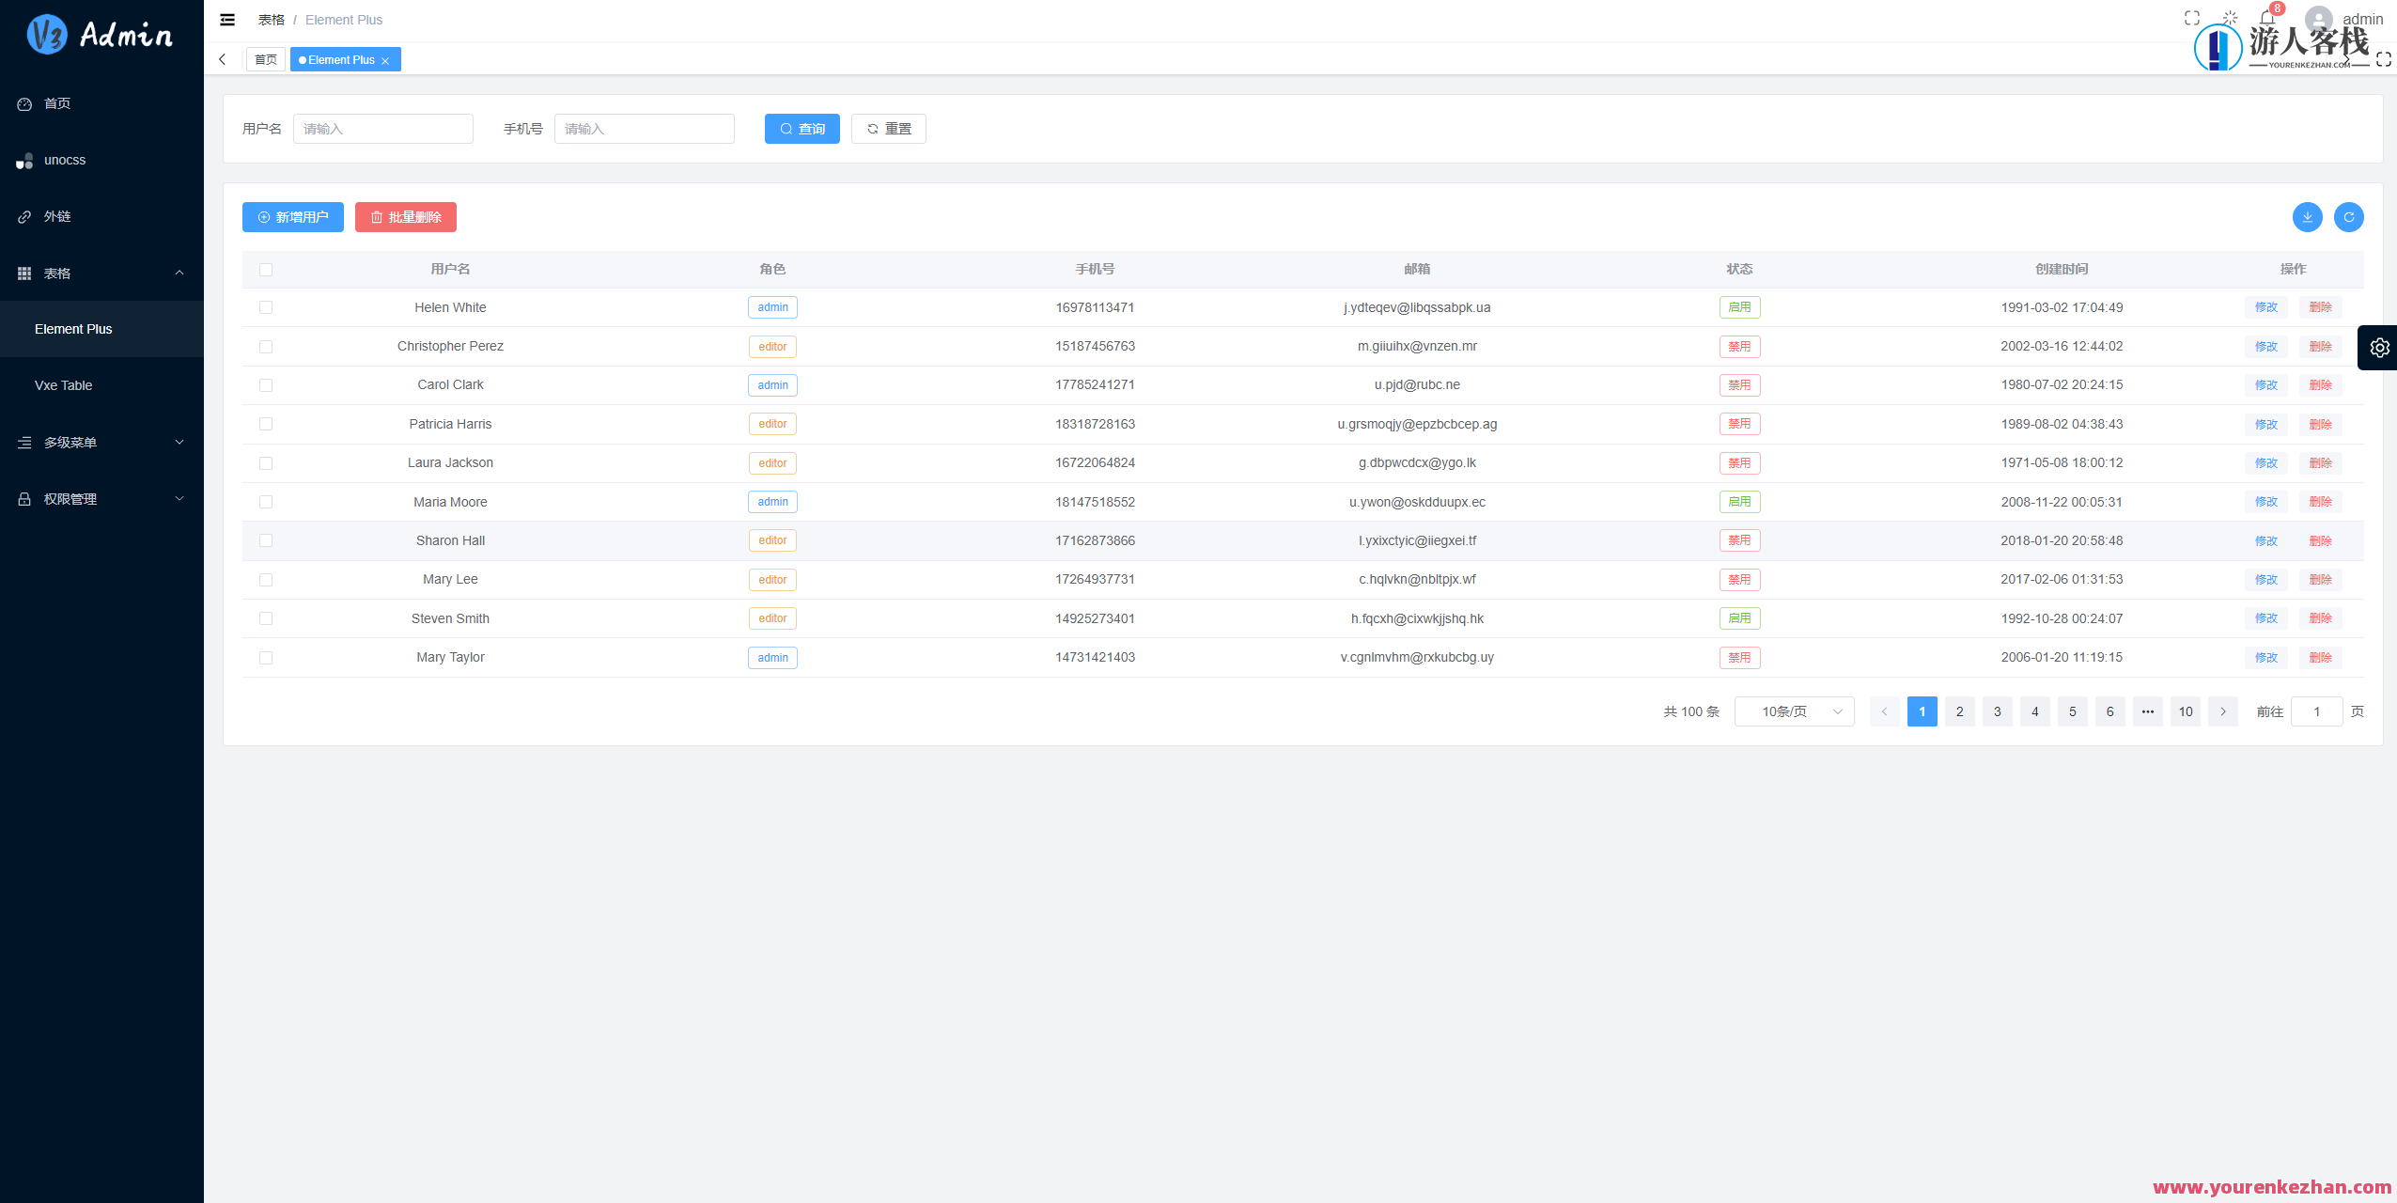Screen dimensions: 2397x1203
Task: Download the table data via export icon
Action: 2307,217
